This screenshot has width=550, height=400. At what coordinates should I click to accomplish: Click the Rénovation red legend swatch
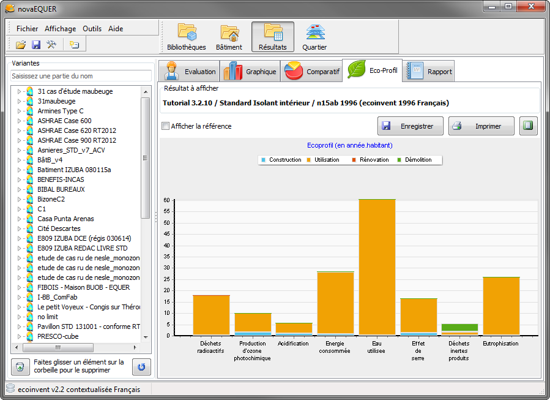[354, 160]
